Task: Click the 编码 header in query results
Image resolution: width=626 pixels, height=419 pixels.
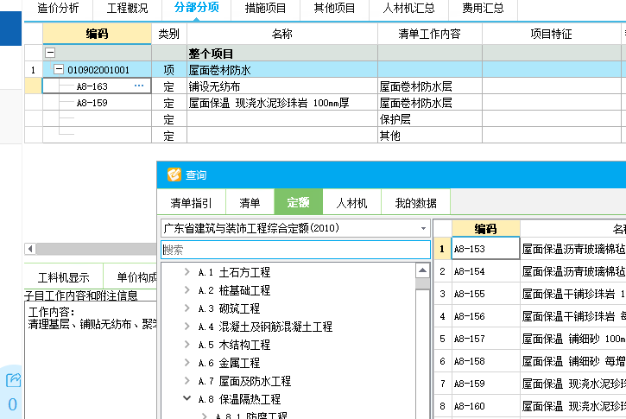Action: click(486, 228)
